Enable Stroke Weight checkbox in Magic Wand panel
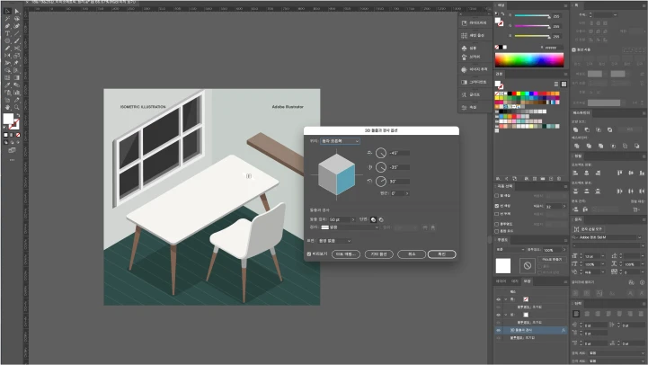Viewport: 648px width, 365px height. [x=497, y=214]
